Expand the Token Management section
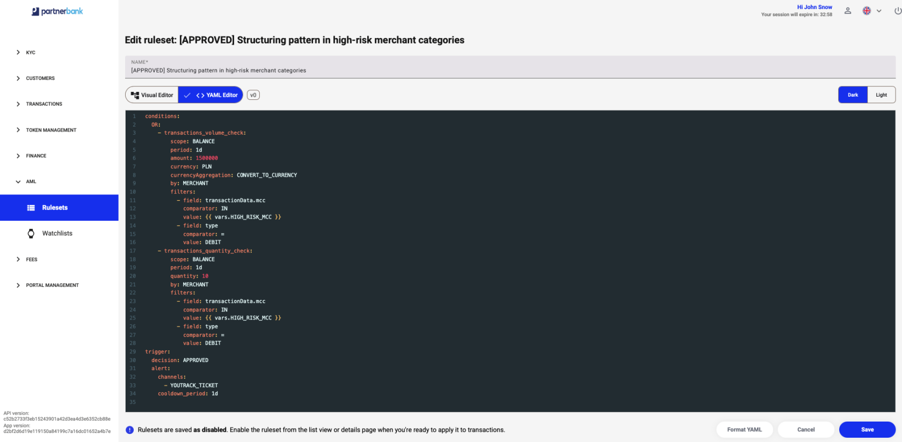 coord(51,130)
